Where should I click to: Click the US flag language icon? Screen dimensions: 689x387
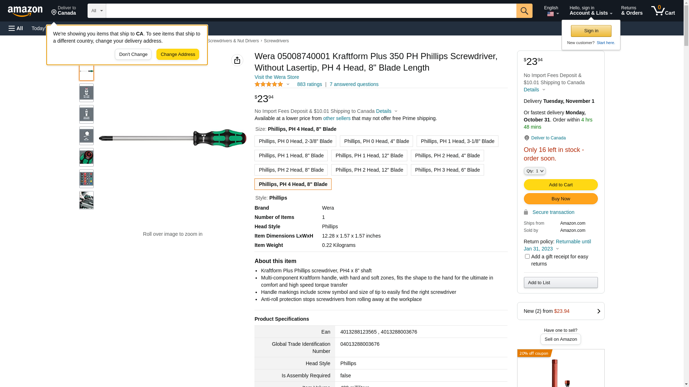tap(550, 14)
